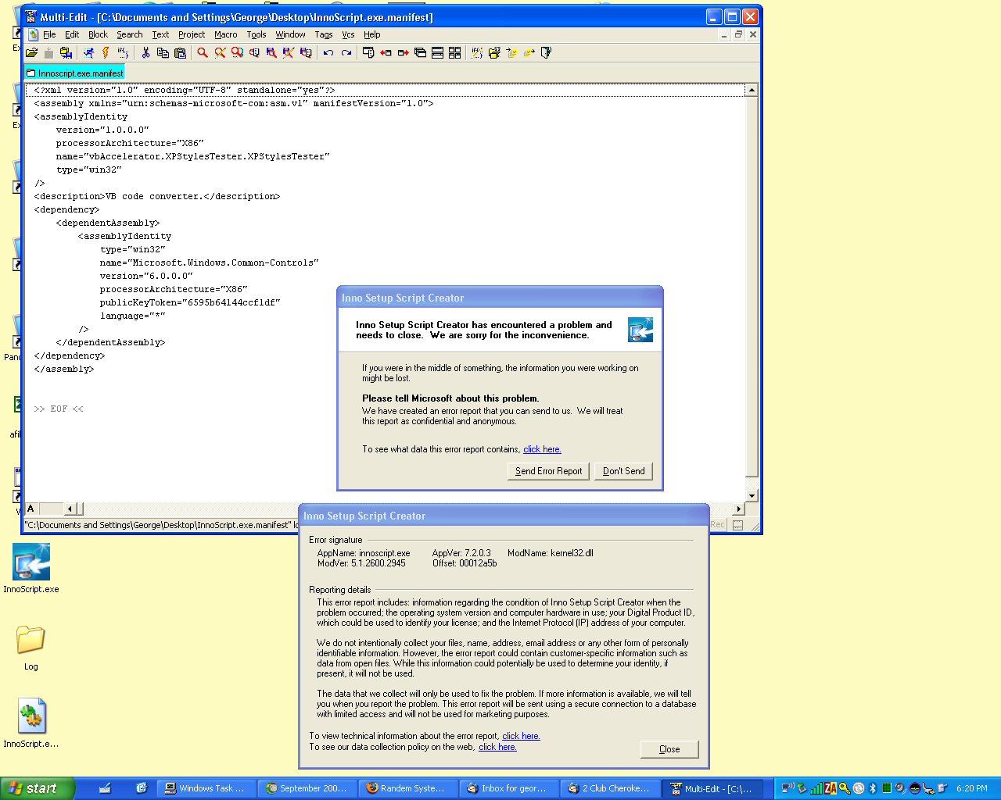Click the lightning bolt execute icon
This screenshot has width=1001, height=800.
[x=106, y=52]
